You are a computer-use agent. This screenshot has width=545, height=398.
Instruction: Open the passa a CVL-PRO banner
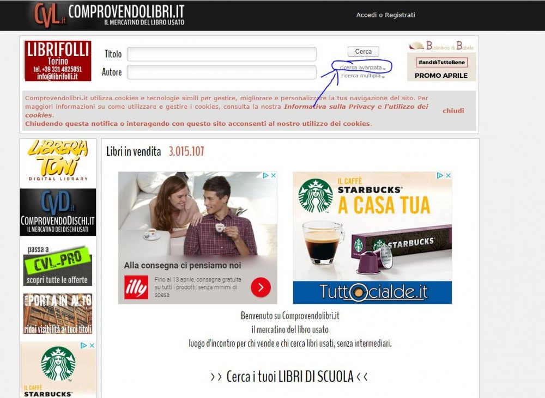pos(58,265)
